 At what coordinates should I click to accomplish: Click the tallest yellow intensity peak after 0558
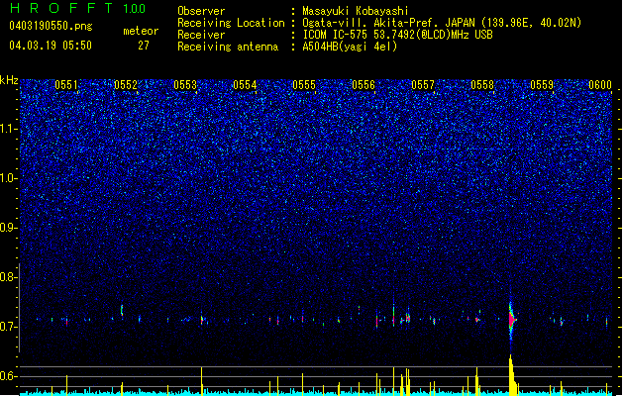tap(511, 373)
